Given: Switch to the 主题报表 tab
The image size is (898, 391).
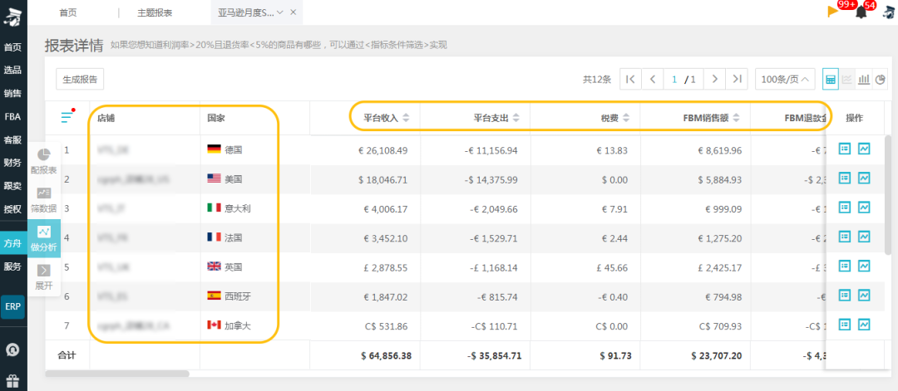Looking at the screenshot, I should coord(155,12).
